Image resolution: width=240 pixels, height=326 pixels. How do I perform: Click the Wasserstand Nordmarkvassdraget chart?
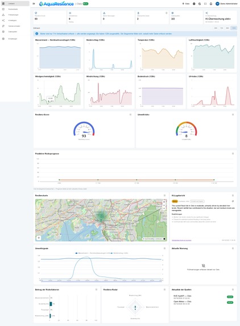58,55
